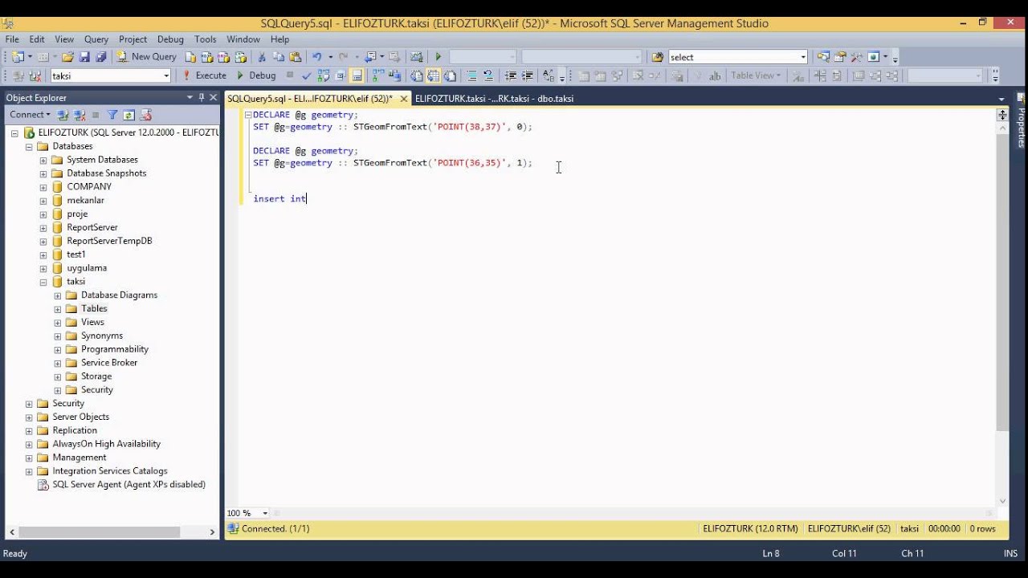This screenshot has width=1028, height=578.
Task: Expand the COMPANY database node
Action: pos(43,187)
